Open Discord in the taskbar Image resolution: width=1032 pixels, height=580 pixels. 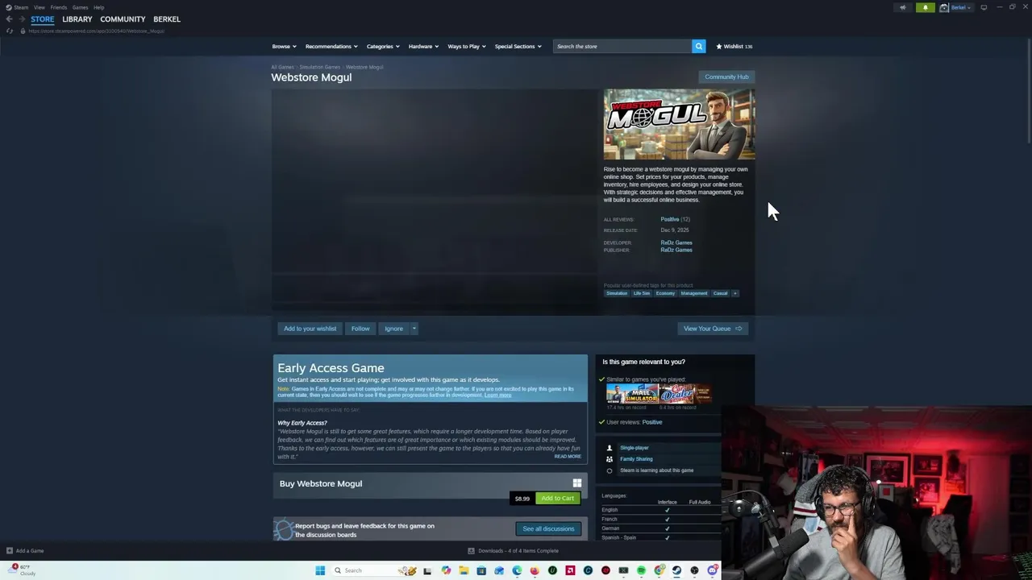712,570
